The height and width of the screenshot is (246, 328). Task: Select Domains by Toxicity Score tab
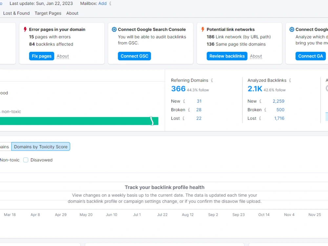pos(41,147)
